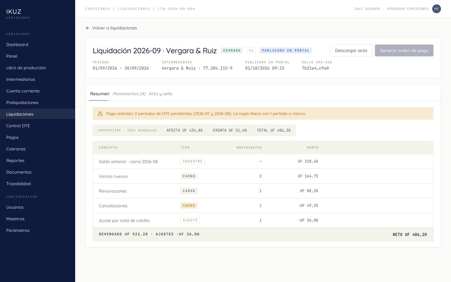Open Cuenta corriente section
Viewport: 451px width, 282px height.
pyautogui.click(x=38, y=91)
